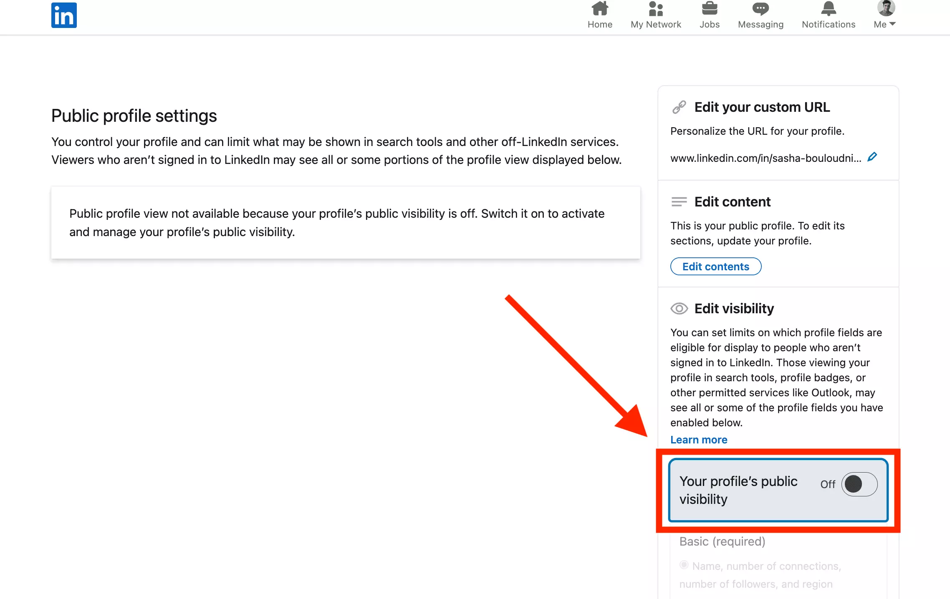Click the 'Personalize the URL for your profile' text

point(757,131)
